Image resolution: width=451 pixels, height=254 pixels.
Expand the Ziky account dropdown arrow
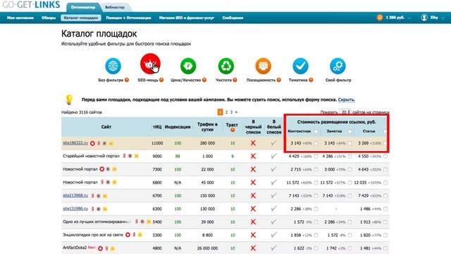tap(443, 18)
